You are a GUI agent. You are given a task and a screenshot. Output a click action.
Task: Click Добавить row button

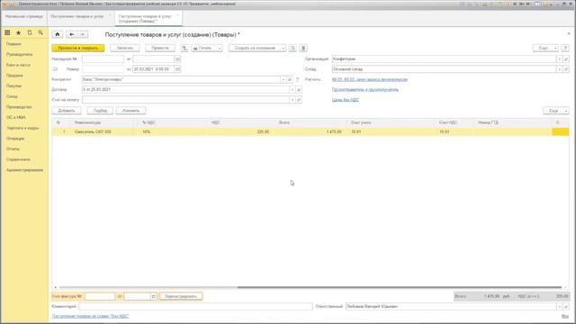click(x=67, y=111)
